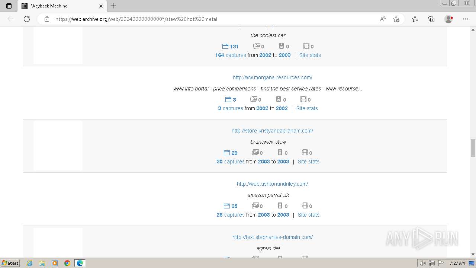Click the 'amazon parrot uk' description text
Viewport: 476px width, 268px height.
[x=268, y=195]
